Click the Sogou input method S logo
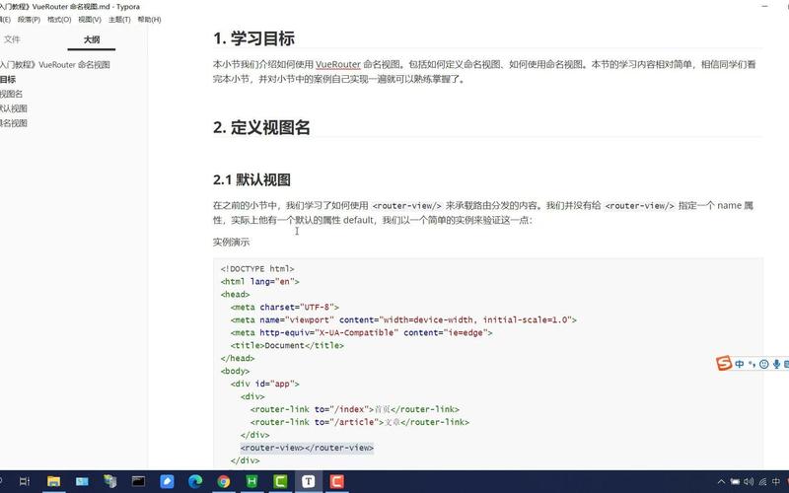Image resolution: width=789 pixels, height=493 pixels. point(724,363)
